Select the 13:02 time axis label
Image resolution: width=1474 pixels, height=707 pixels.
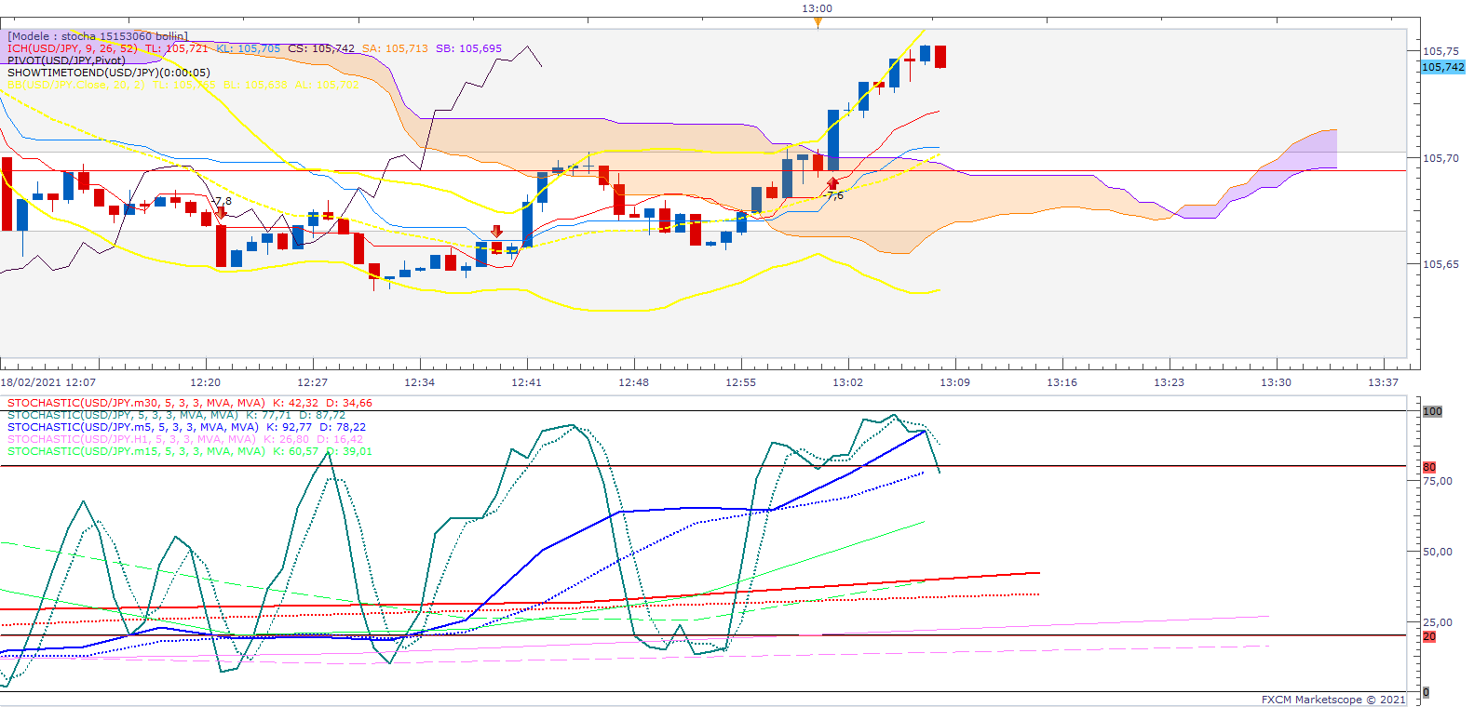coord(848,382)
